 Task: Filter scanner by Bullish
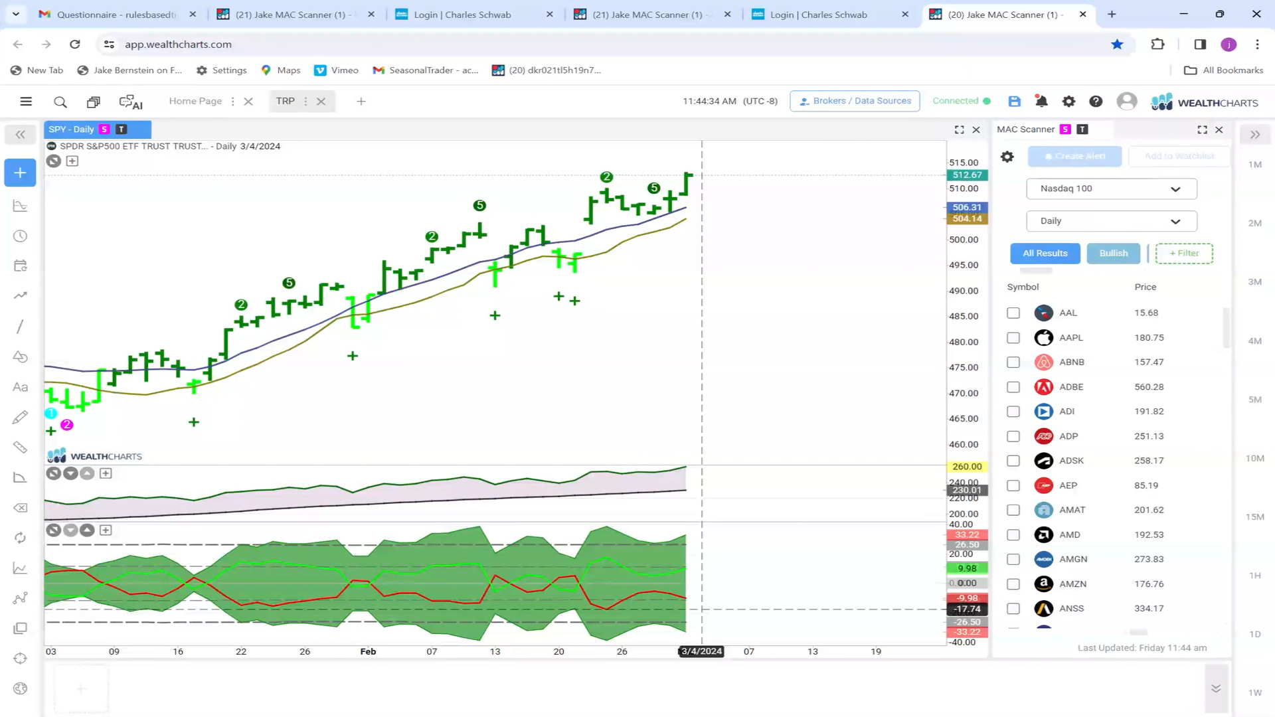click(1113, 253)
